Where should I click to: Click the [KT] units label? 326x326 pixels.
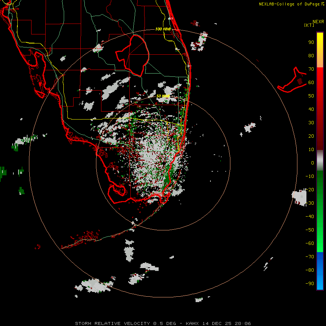tap(309, 25)
